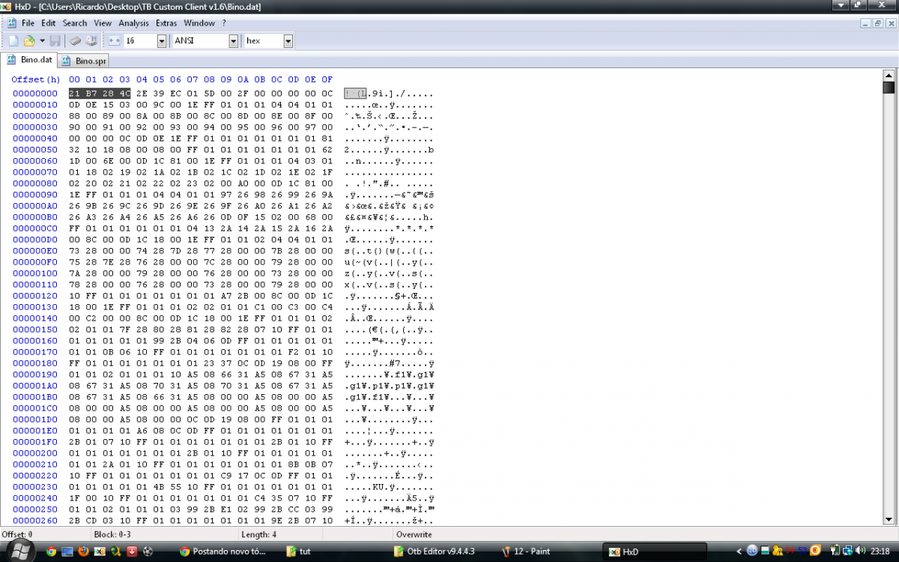Open the hex offset base dropdown
Viewport: 899px width, 562px height.
[288, 41]
